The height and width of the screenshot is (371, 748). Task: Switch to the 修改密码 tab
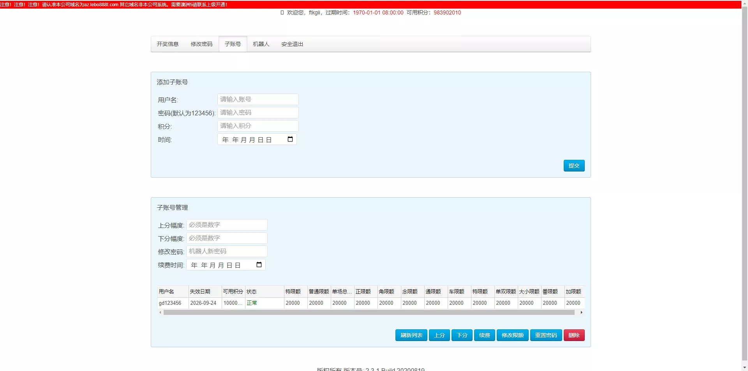pos(201,44)
